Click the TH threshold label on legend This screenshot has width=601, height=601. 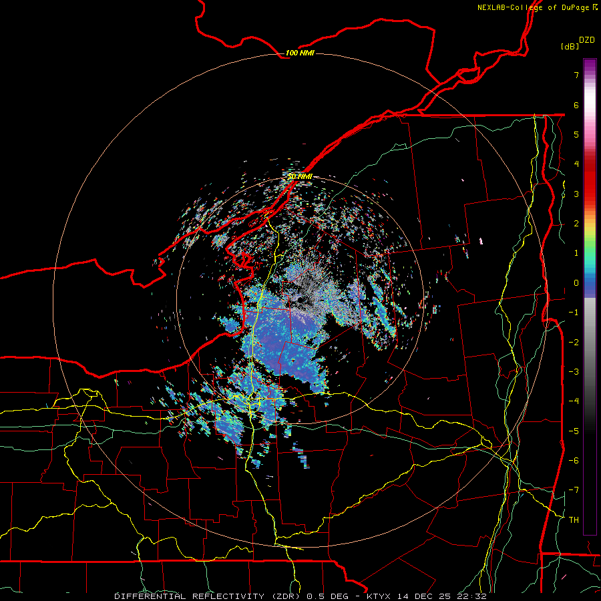pyautogui.click(x=574, y=520)
